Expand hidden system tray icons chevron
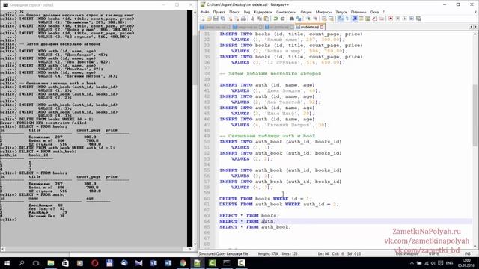Viewport: 479px width, 269px height. 412,263
